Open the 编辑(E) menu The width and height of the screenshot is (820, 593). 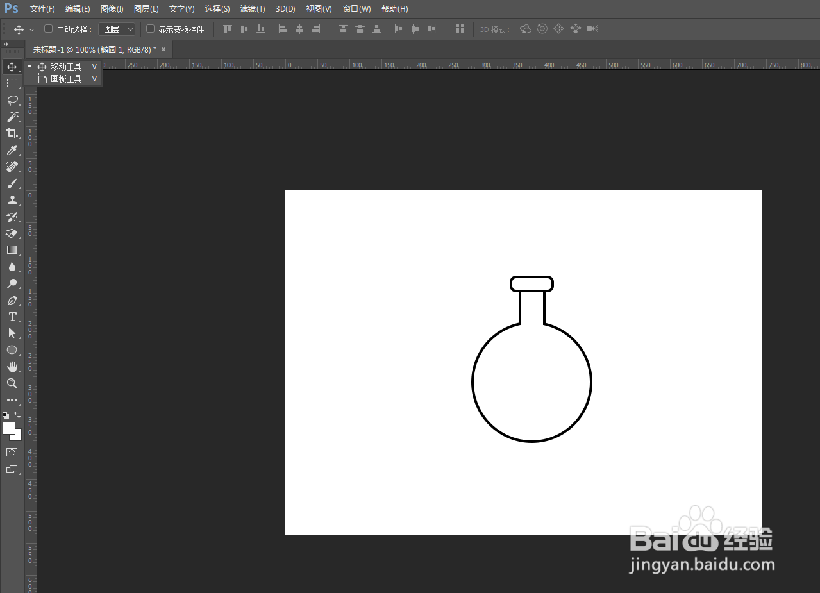point(78,9)
